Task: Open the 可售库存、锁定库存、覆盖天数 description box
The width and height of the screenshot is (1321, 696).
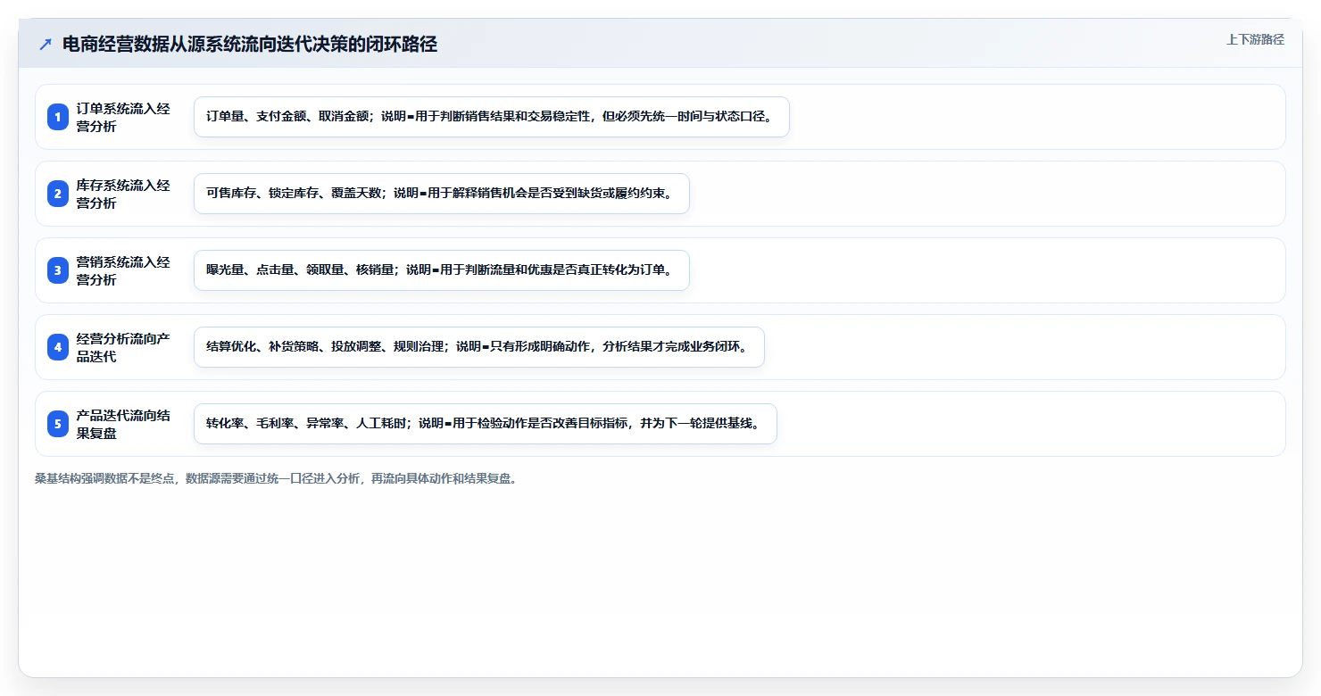Action: [x=442, y=194]
